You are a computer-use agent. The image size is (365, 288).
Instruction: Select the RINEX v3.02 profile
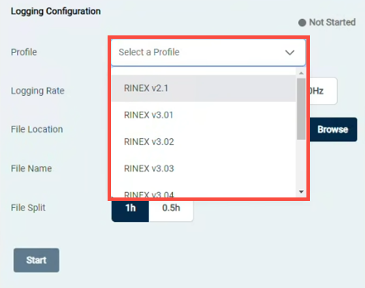(204, 142)
